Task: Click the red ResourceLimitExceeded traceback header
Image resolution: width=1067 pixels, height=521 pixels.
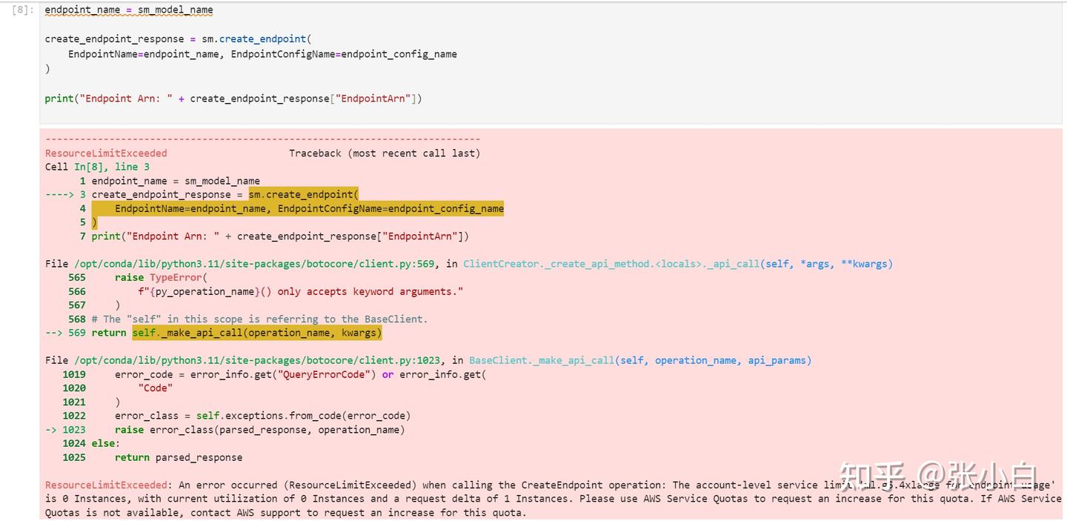Action: click(106, 153)
